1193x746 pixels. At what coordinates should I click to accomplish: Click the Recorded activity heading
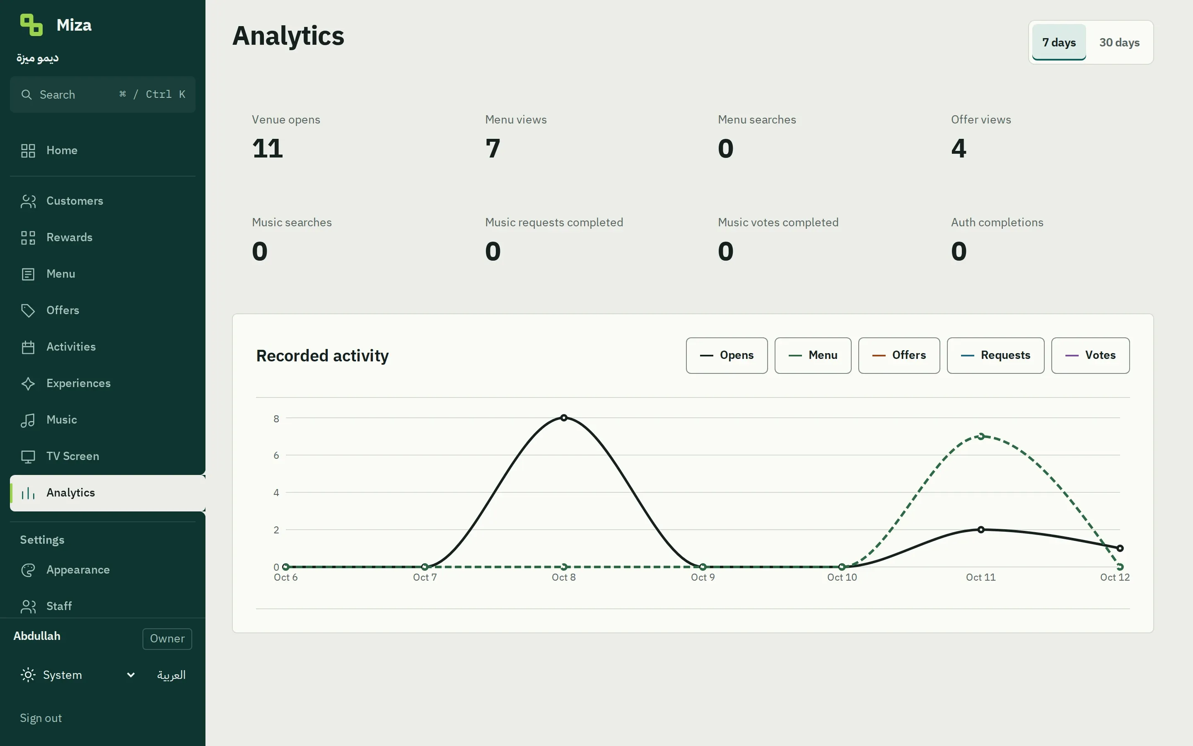[x=322, y=356]
